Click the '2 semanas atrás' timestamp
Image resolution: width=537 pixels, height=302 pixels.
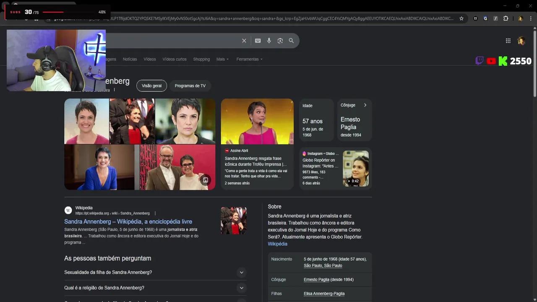pyautogui.click(x=237, y=183)
